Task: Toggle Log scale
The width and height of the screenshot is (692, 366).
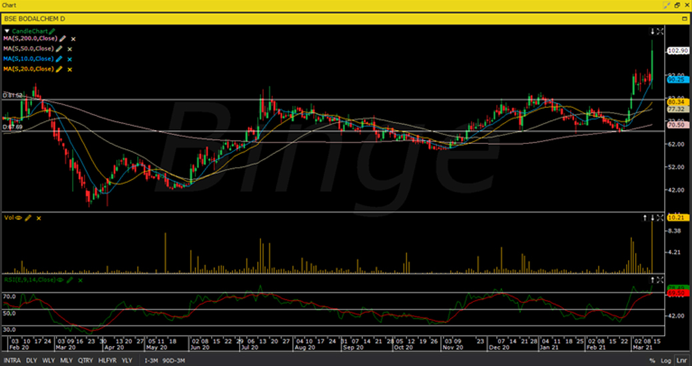Action: pyautogui.click(x=666, y=361)
